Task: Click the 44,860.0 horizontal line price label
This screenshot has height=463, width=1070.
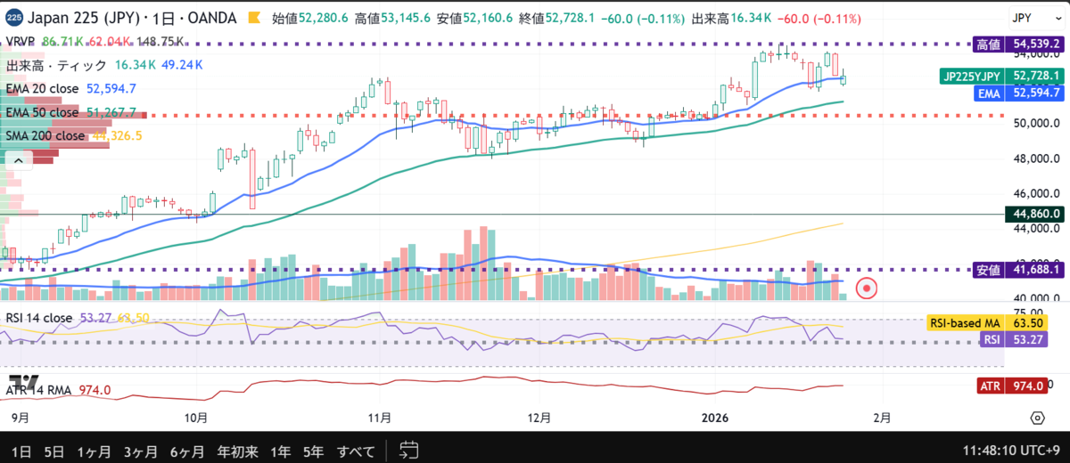Action: tap(1033, 214)
